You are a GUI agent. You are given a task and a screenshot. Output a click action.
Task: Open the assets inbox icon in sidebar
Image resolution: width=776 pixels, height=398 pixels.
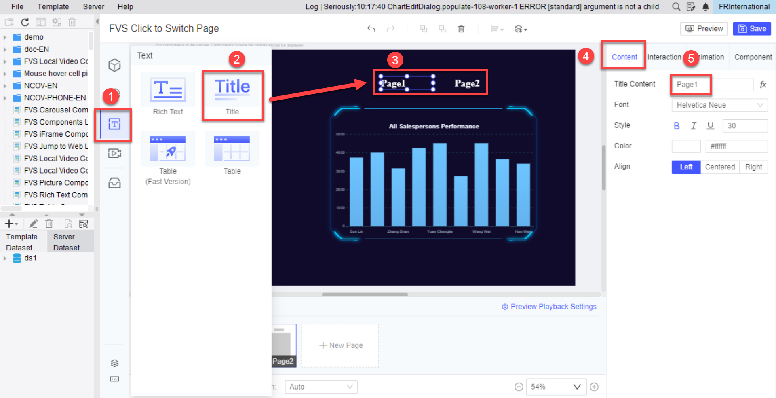pos(114,183)
